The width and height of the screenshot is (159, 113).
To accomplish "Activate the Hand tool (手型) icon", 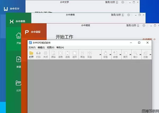I will click(105, 53).
